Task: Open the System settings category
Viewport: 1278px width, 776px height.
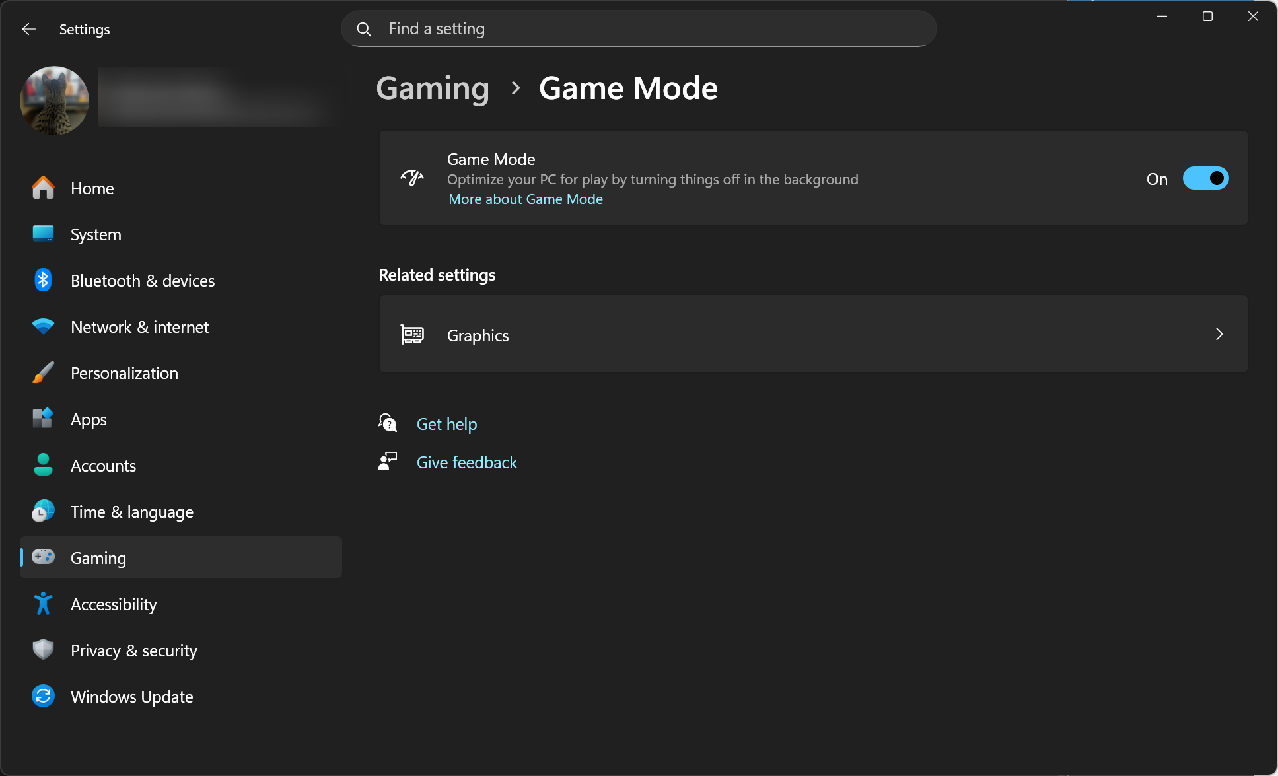Action: click(96, 234)
